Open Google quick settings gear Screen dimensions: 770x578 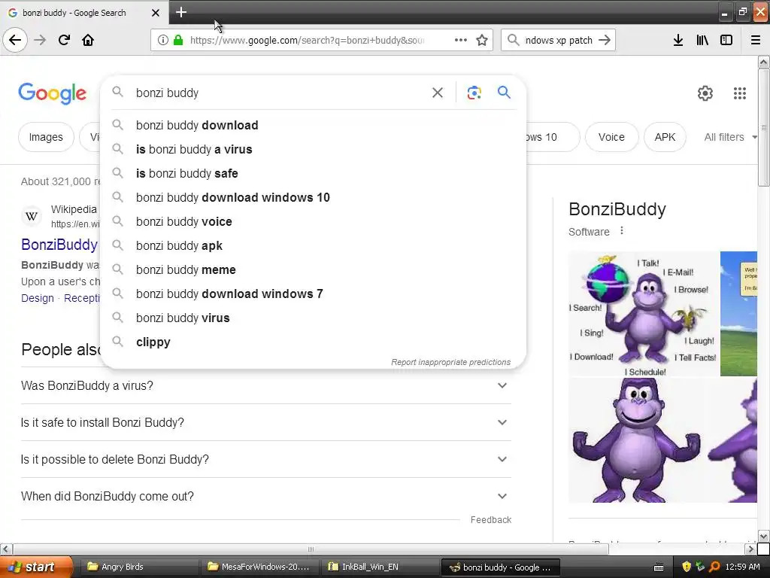coord(705,93)
